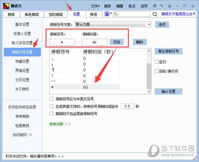Open the skin (shirt) icon
This screenshot has width=199, height=162.
click(169, 6)
